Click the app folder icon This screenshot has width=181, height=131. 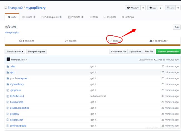coord(8,72)
